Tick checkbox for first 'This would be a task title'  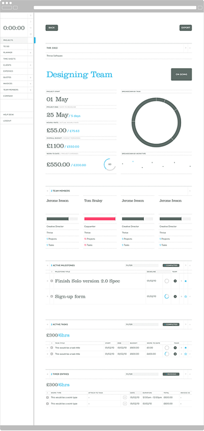[52, 348]
